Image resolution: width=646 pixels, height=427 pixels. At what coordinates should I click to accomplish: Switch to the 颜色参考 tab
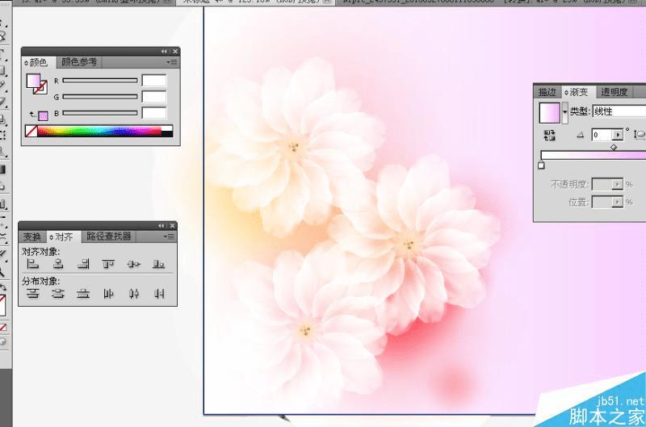[80, 61]
